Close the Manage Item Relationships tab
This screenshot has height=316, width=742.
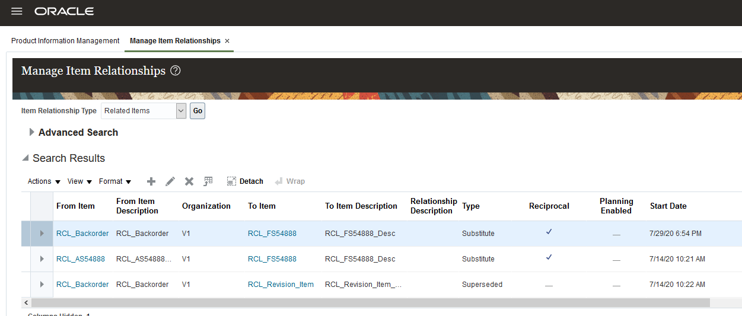tap(227, 41)
